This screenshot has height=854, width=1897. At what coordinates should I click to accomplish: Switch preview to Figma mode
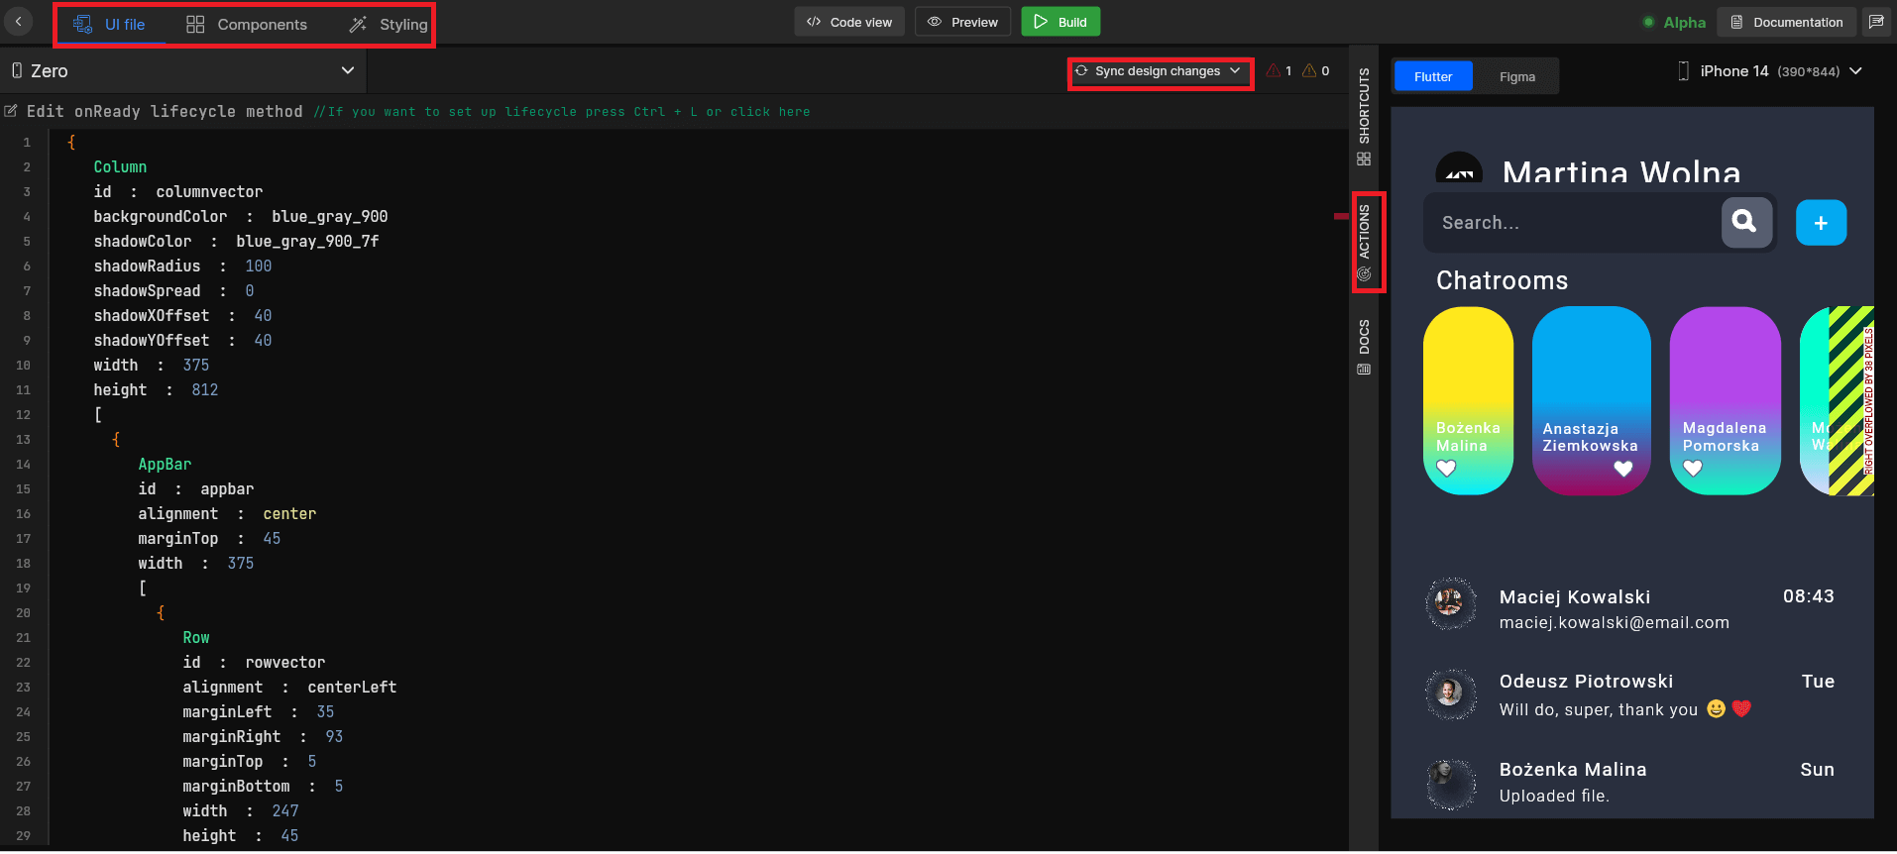click(x=1516, y=76)
